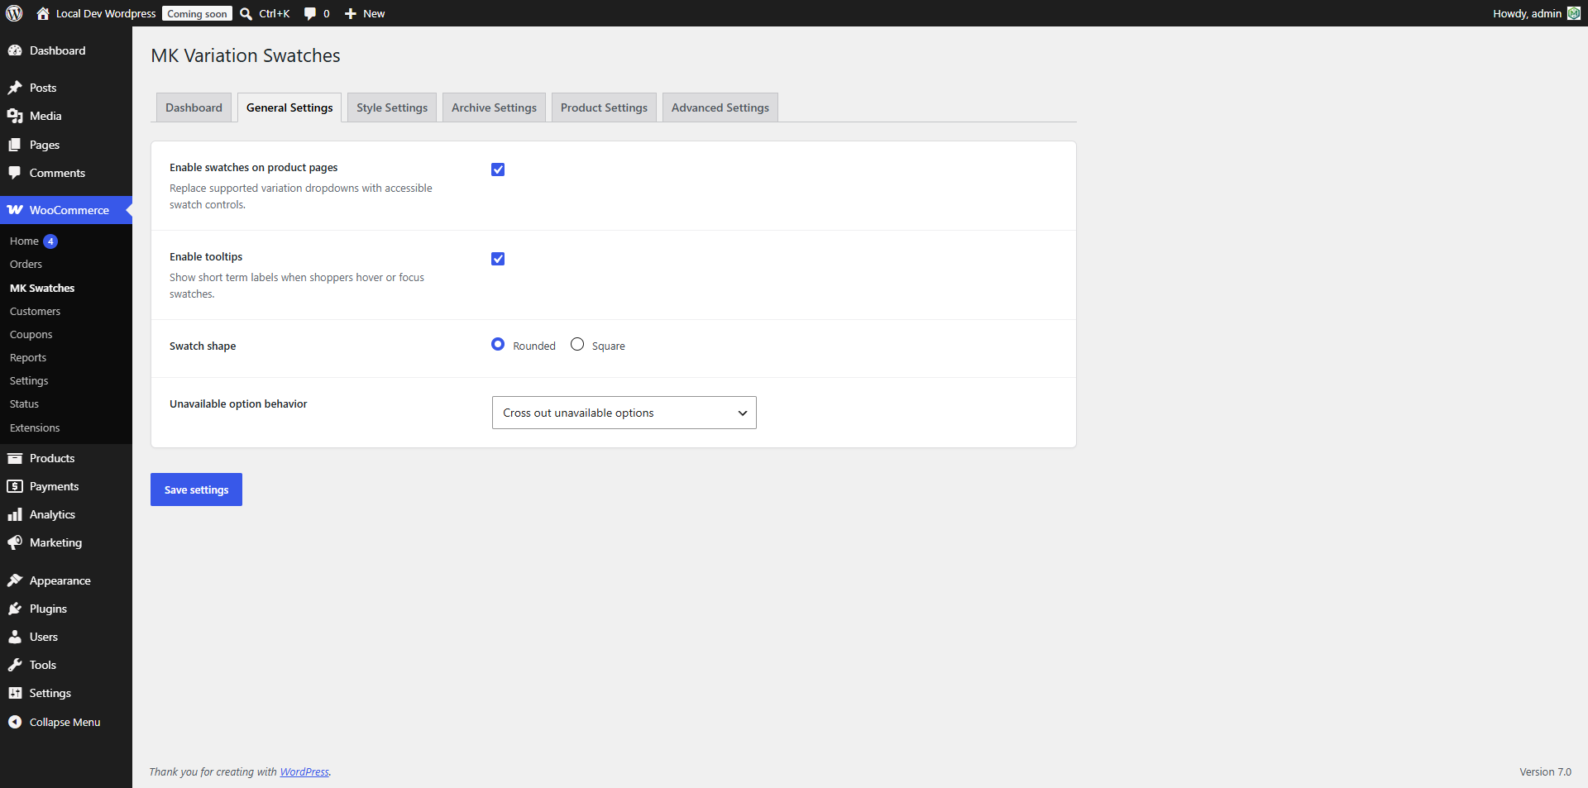Open the Advanced Settings tab
The width and height of the screenshot is (1588, 788).
(x=720, y=107)
